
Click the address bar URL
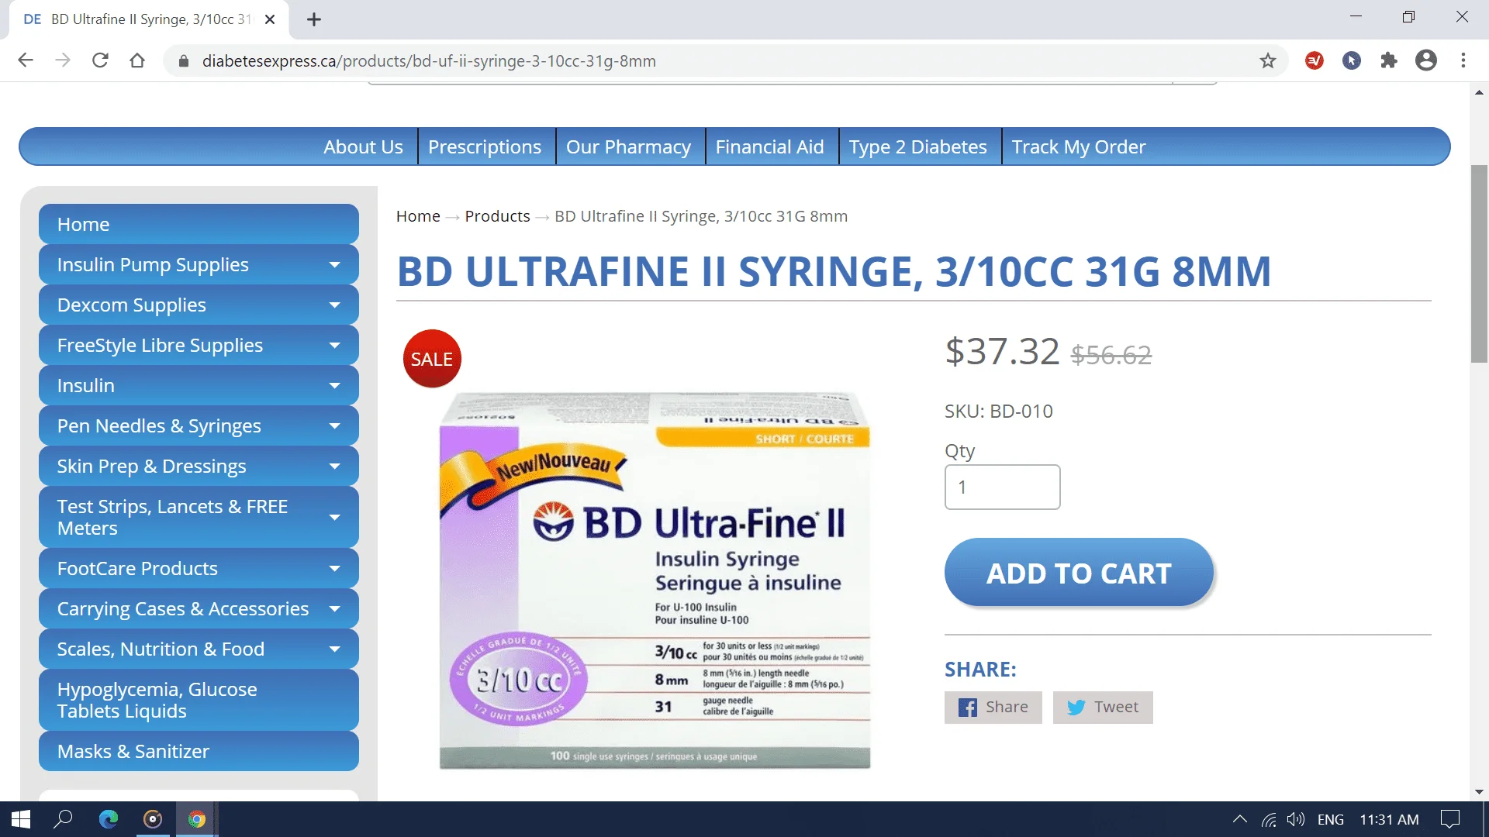[x=429, y=61]
